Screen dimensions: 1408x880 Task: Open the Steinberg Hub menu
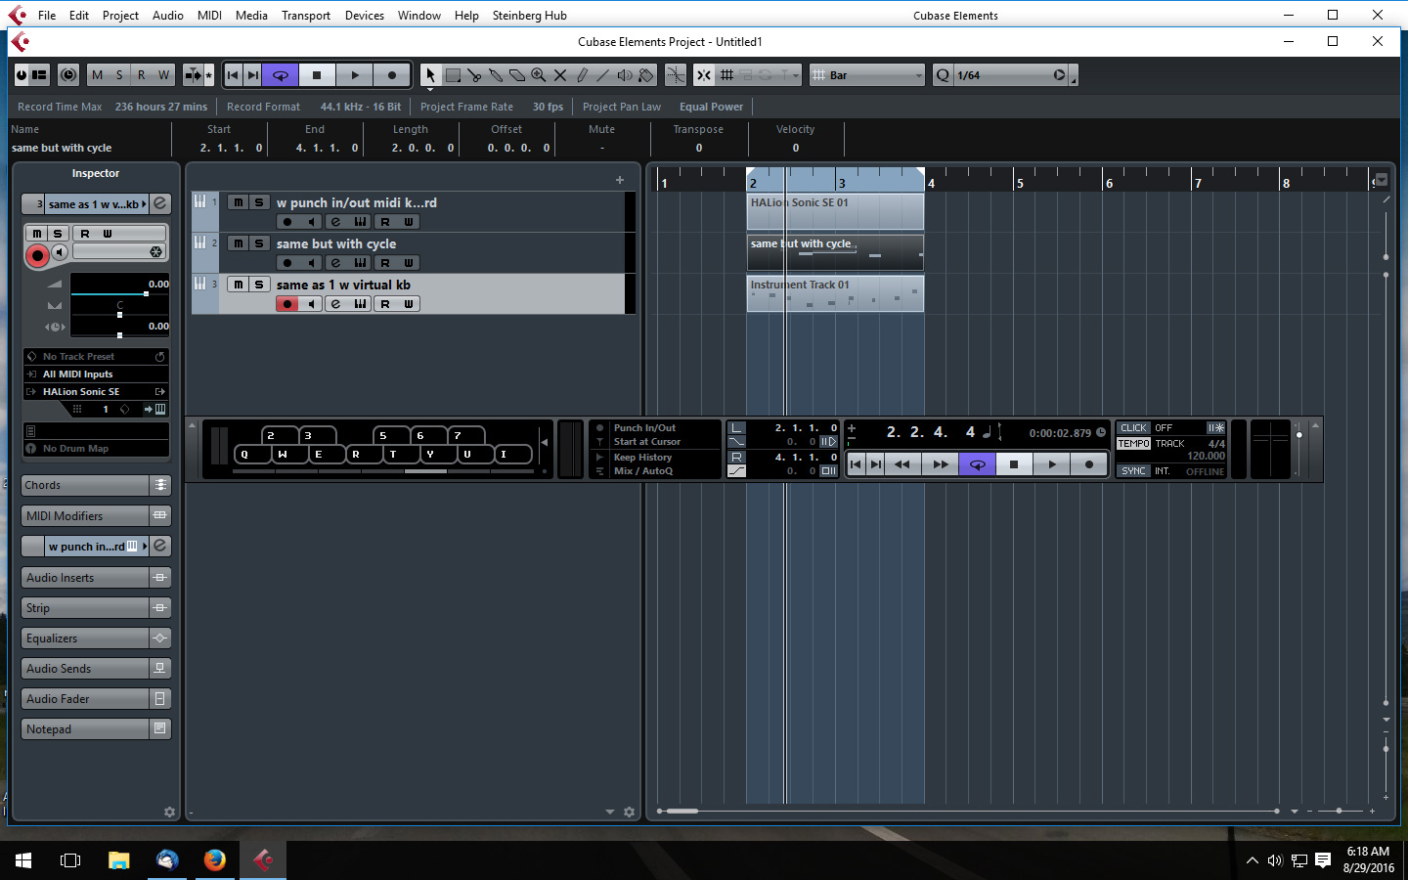click(x=529, y=15)
